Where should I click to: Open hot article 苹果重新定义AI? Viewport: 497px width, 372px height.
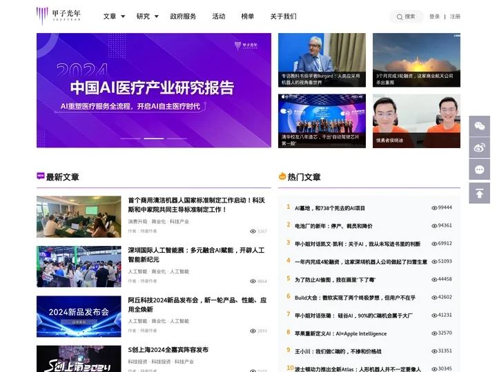point(341,333)
